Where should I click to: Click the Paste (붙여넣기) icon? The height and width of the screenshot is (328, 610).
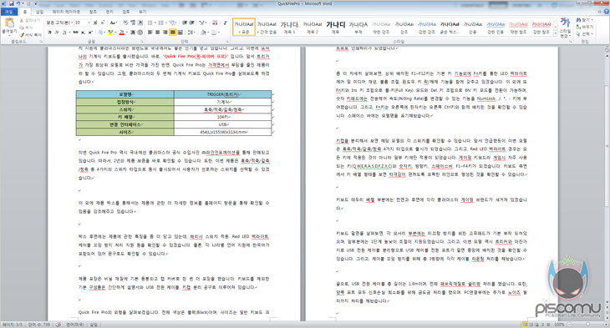[x=9, y=25]
